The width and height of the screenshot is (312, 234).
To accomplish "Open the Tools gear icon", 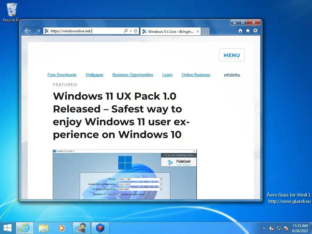I will 255,30.
